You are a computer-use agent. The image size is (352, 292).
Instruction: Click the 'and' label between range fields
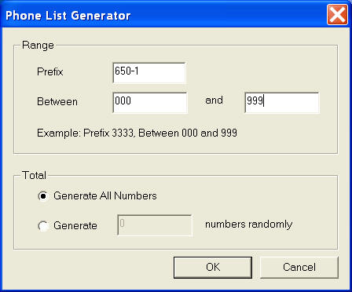(214, 100)
